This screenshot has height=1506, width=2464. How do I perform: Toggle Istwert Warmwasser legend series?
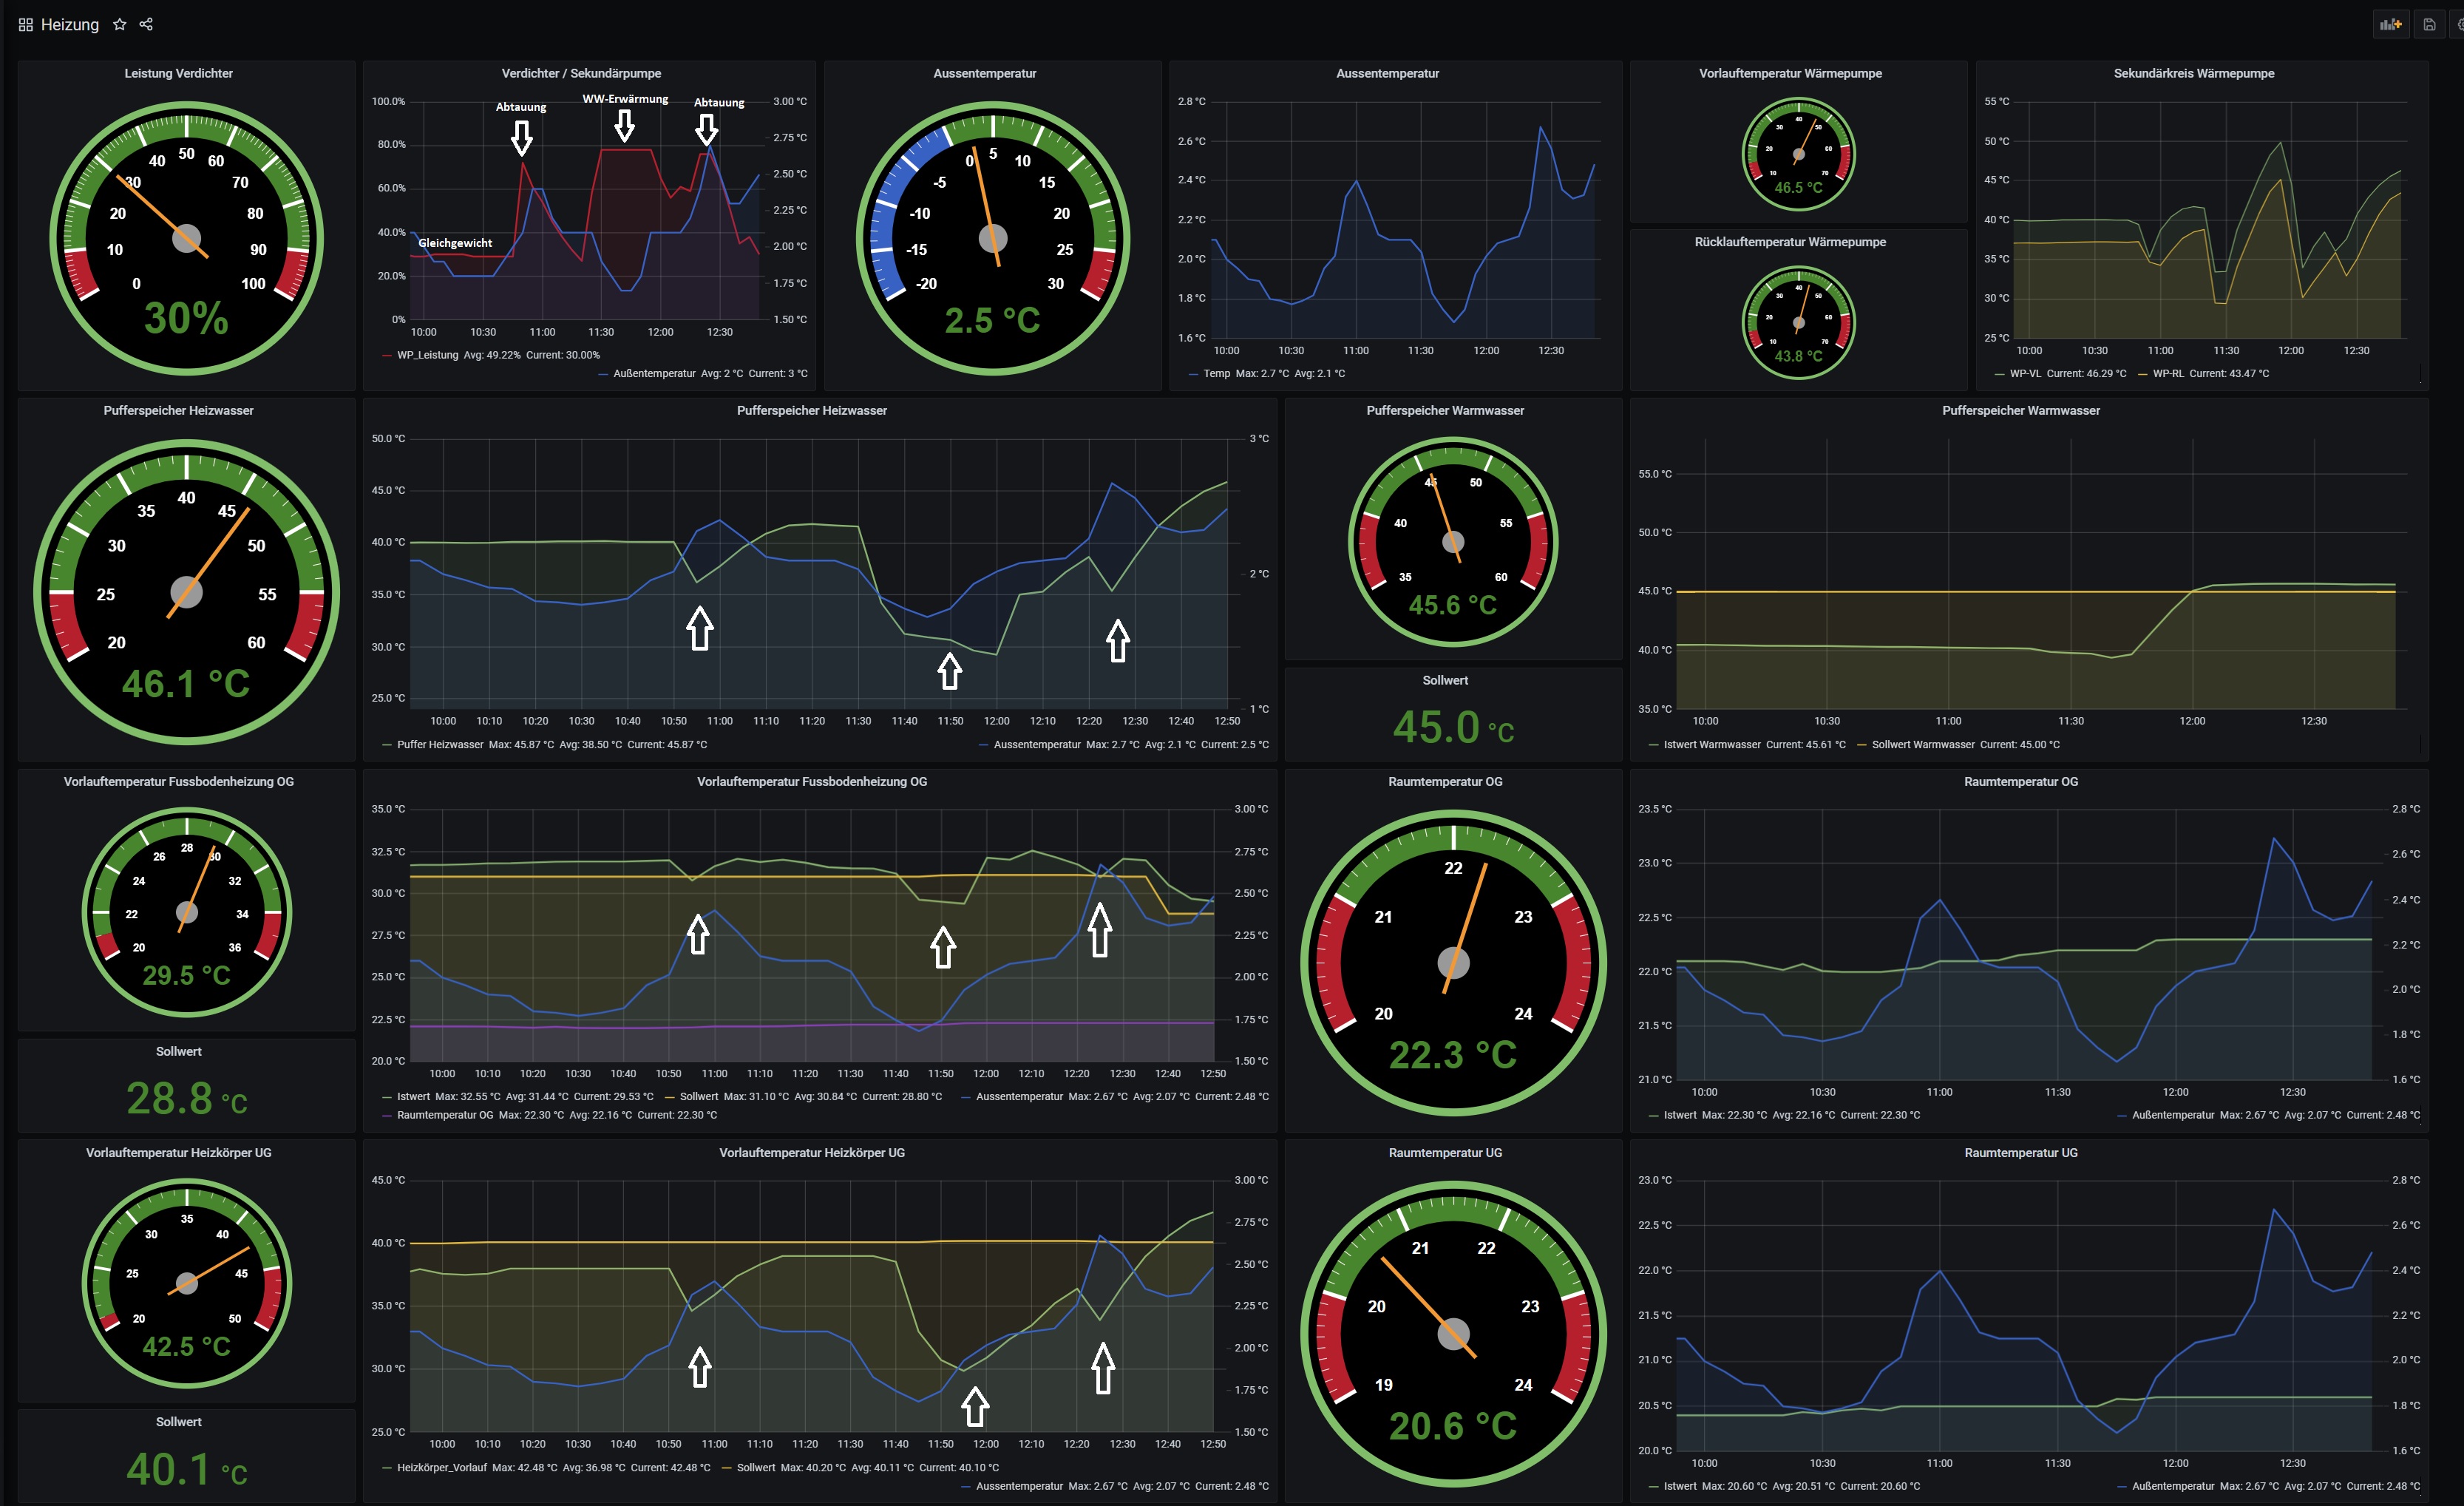pyautogui.click(x=1712, y=744)
